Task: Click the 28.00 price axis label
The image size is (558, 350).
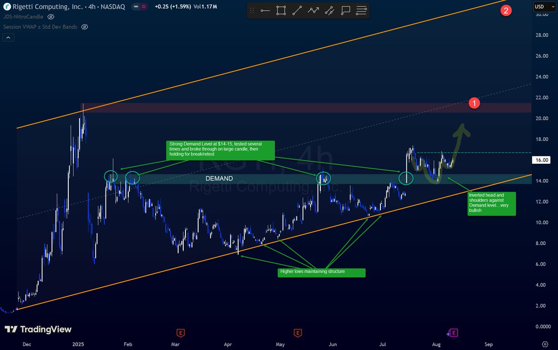Action: tap(542, 35)
